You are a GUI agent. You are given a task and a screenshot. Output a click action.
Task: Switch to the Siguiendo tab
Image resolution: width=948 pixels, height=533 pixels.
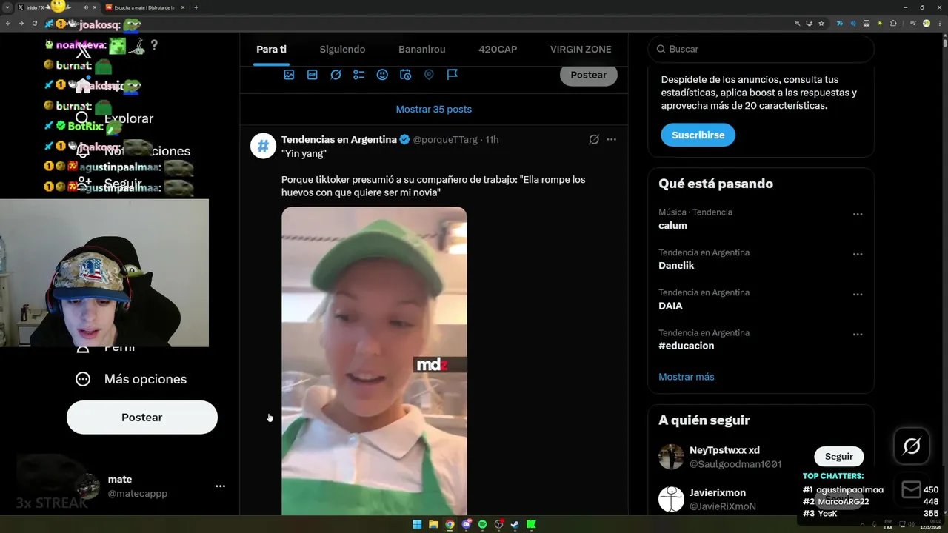coord(342,50)
